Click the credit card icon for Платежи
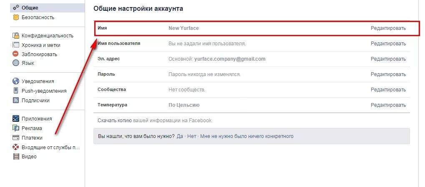425x187 pixels. (x=16, y=138)
